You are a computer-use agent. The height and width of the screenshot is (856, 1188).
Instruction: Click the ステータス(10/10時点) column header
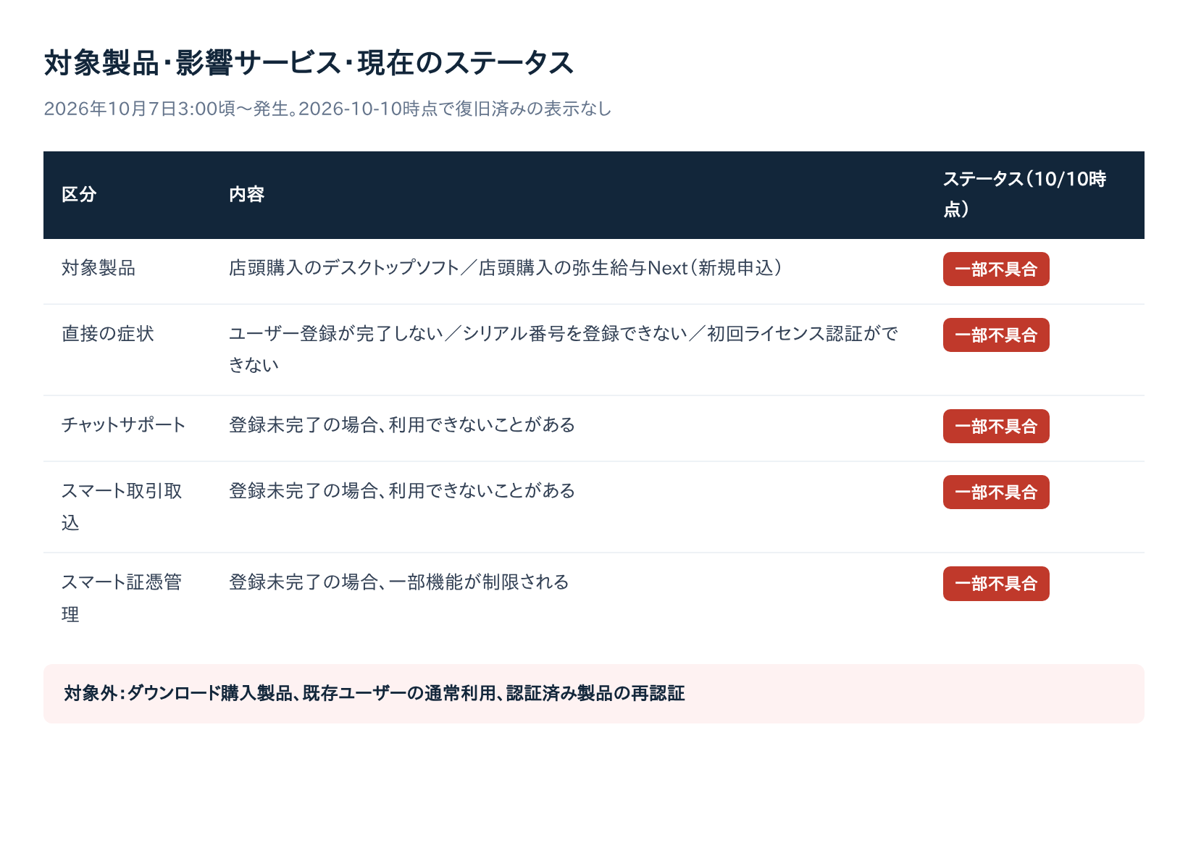coord(1024,194)
